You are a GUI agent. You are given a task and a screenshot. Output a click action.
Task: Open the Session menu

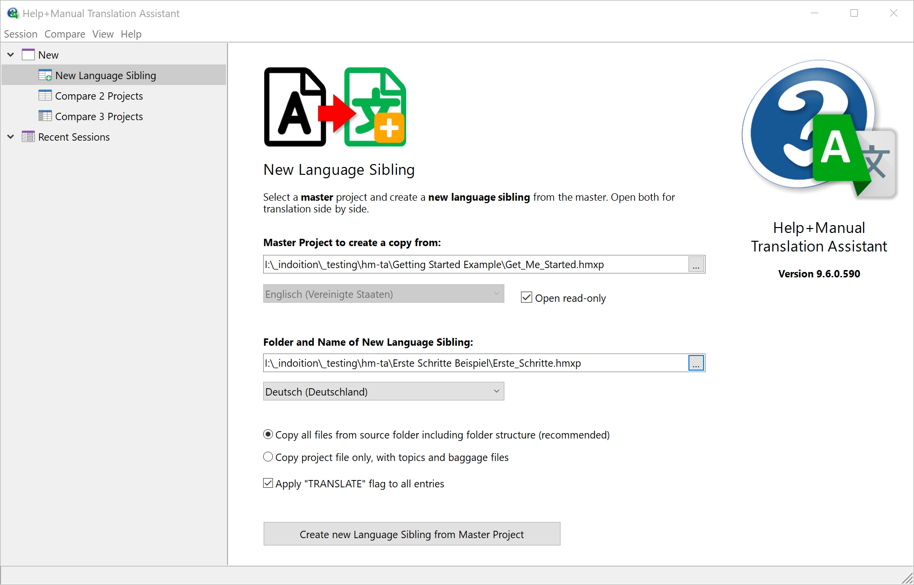[21, 34]
